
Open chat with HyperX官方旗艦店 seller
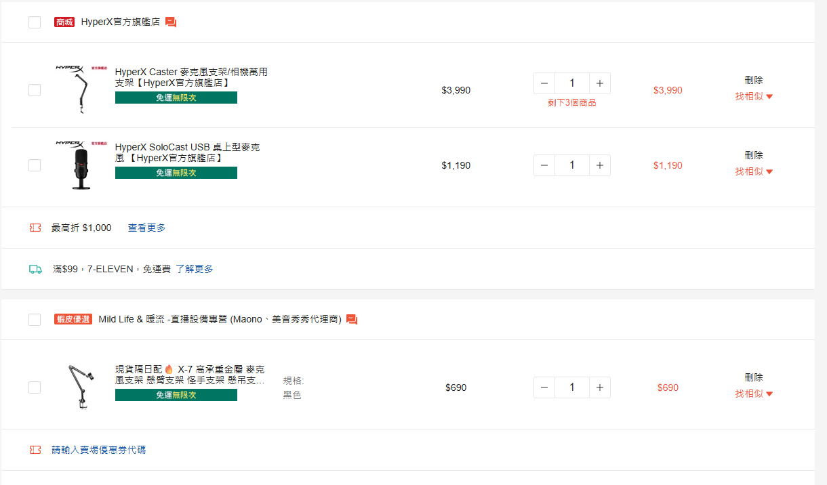click(x=171, y=22)
